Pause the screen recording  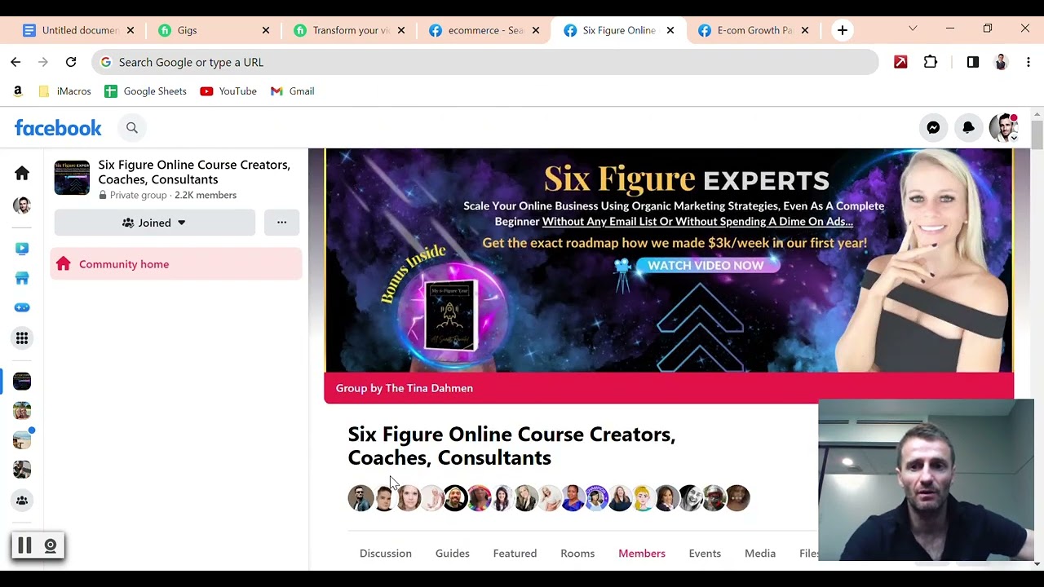24,546
